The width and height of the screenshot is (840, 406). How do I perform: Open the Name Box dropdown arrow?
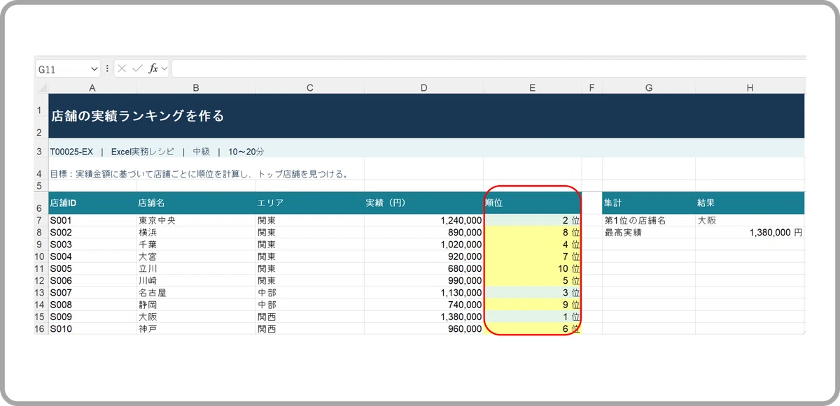(x=94, y=68)
